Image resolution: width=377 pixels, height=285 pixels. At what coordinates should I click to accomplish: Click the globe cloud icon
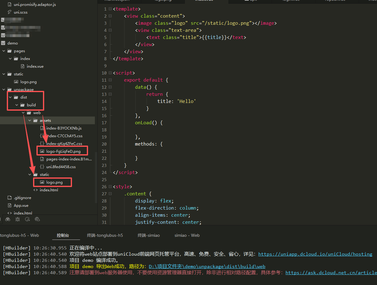[x=37, y=219]
